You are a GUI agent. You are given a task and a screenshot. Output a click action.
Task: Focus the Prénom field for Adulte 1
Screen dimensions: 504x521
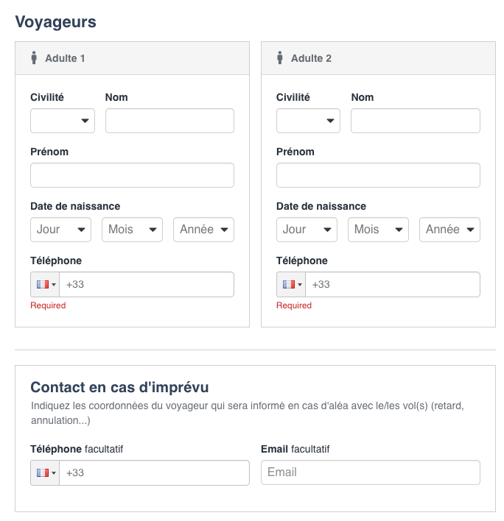[x=132, y=175]
